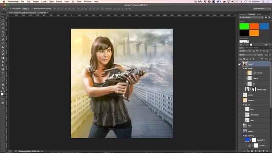Image resolution: width=272 pixels, height=153 pixels.
Task: Toggle visibility of Layer 11
Action: 240,64
